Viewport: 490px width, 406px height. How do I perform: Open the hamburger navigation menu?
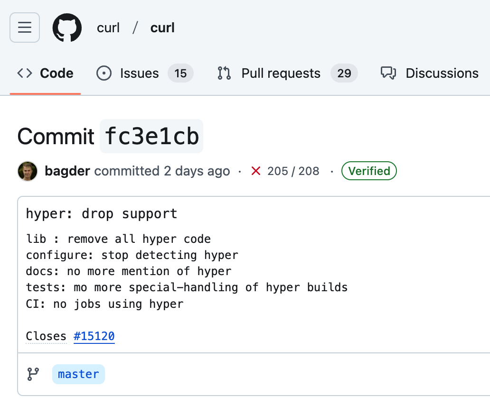click(x=25, y=28)
